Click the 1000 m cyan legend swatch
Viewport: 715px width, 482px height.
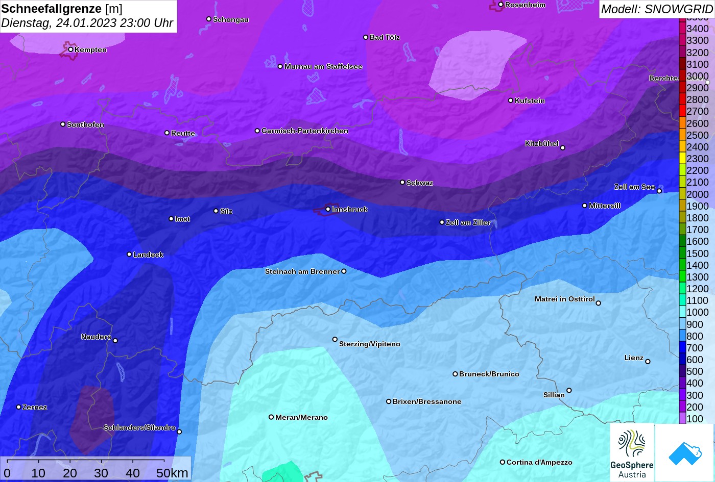pyautogui.click(x=682, y=312)
